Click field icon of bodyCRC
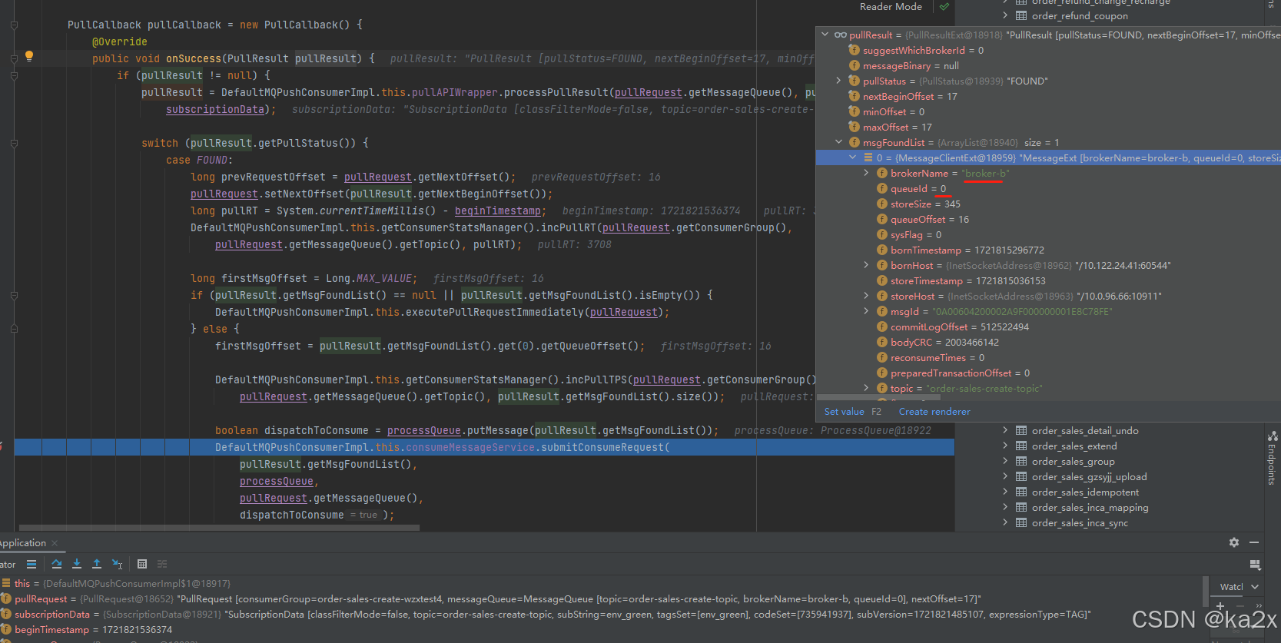 882,342
